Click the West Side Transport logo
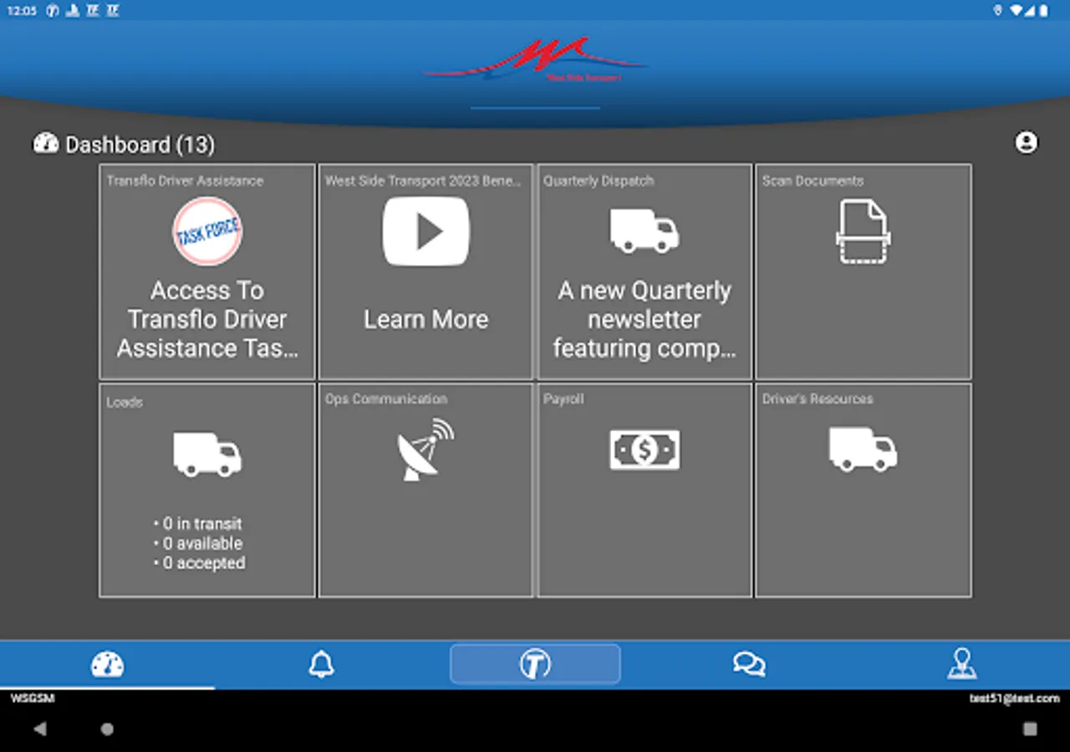The height and width of the screenshot is (752, 1070). click(x=535, y=59)
